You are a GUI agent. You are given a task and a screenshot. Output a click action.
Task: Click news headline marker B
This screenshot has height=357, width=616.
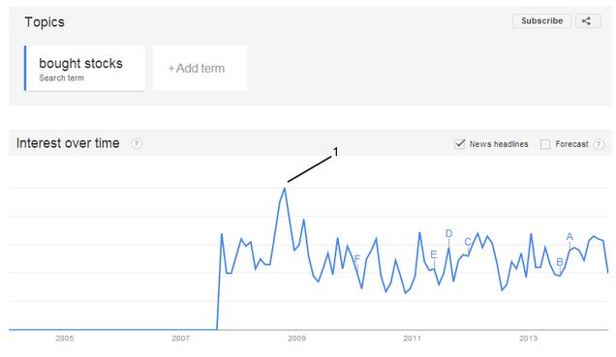[560, 262]
